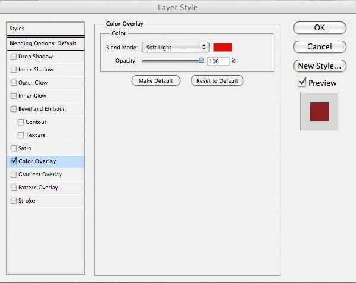Viewport: 356px width, 283px height.
Task: Select the Color Overlay label
Action: (38, 161)
